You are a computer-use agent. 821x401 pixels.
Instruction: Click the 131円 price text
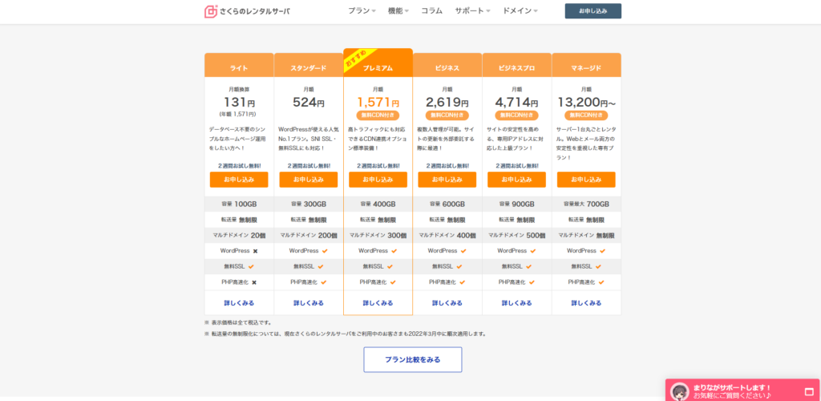tap(239, 103)
